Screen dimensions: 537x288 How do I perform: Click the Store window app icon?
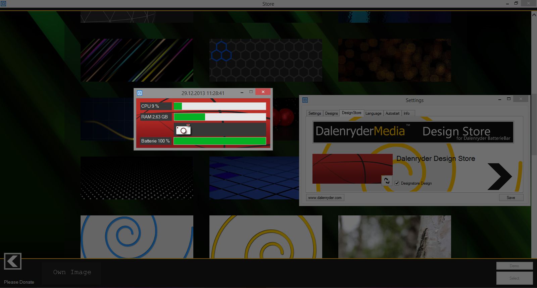[3, 4]
